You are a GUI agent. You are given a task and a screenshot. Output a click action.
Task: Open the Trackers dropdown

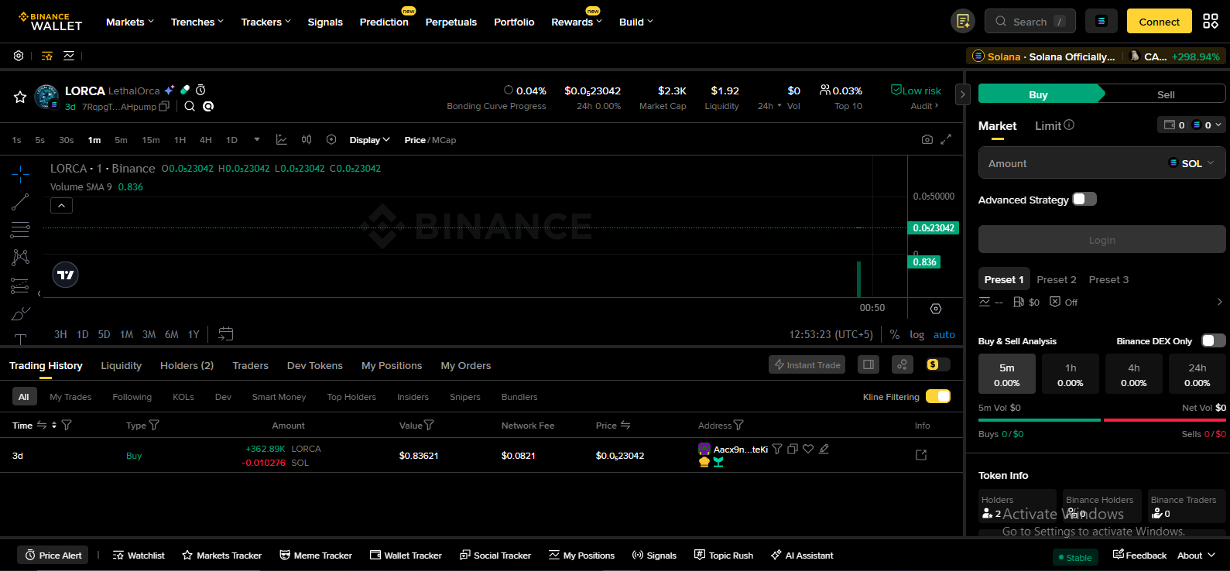coord(266,22)
